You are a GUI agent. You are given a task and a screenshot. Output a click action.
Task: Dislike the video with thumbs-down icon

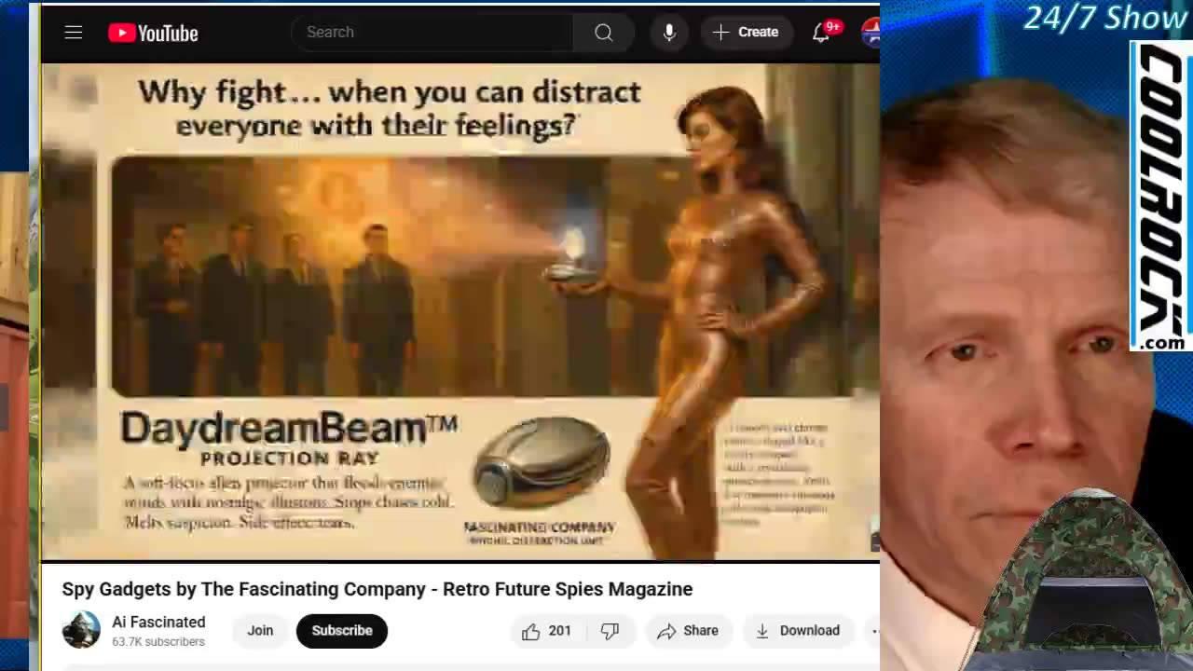click(610, 631)
